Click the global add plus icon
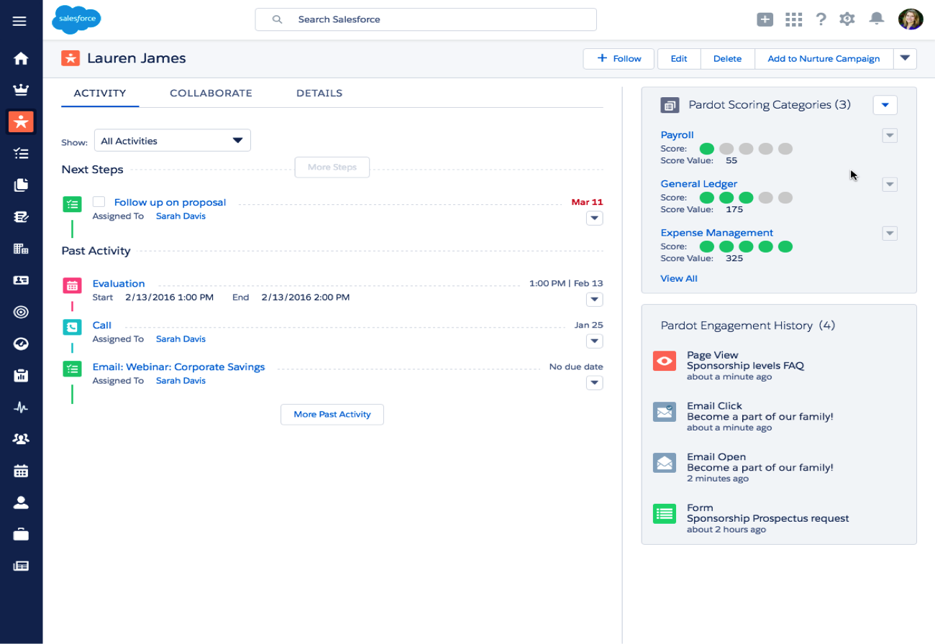The width and height of the screenshot is (935, 644). pos(765,19)
